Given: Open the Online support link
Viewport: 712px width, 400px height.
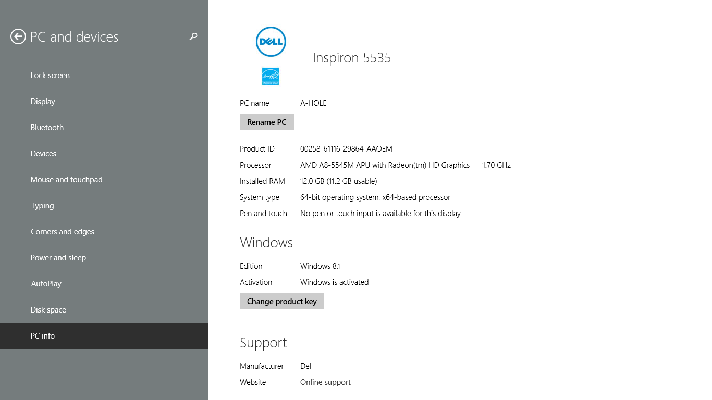Looking at the screenshot, I should tap(325, 382).
